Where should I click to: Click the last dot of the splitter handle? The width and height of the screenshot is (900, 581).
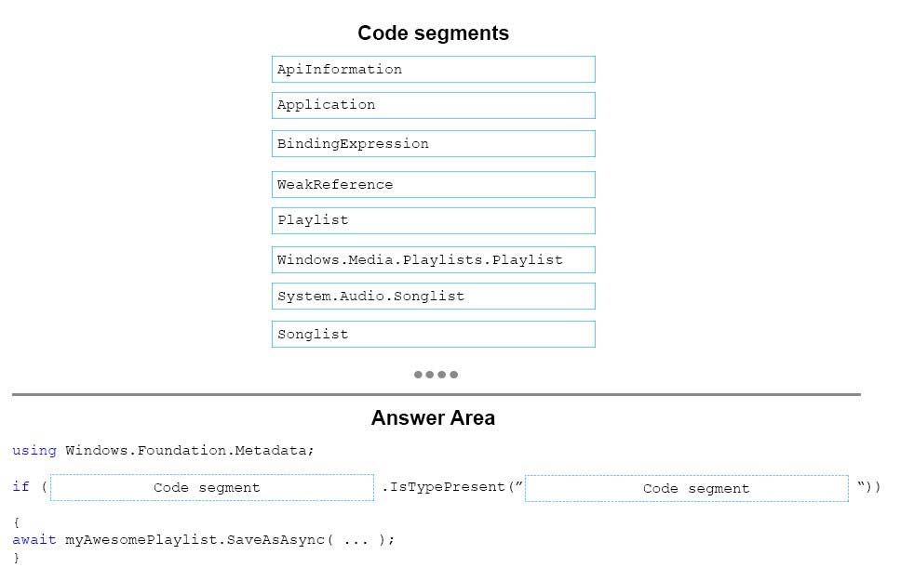454,375
